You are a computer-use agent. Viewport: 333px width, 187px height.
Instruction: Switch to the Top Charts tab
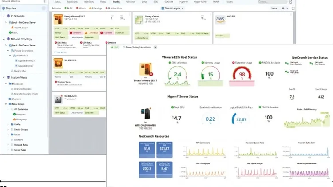point(72,2)
